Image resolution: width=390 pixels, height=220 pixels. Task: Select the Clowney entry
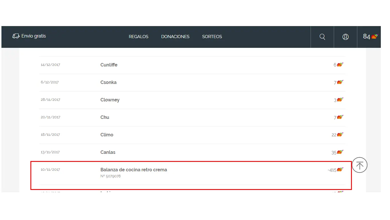pos(110,100)
